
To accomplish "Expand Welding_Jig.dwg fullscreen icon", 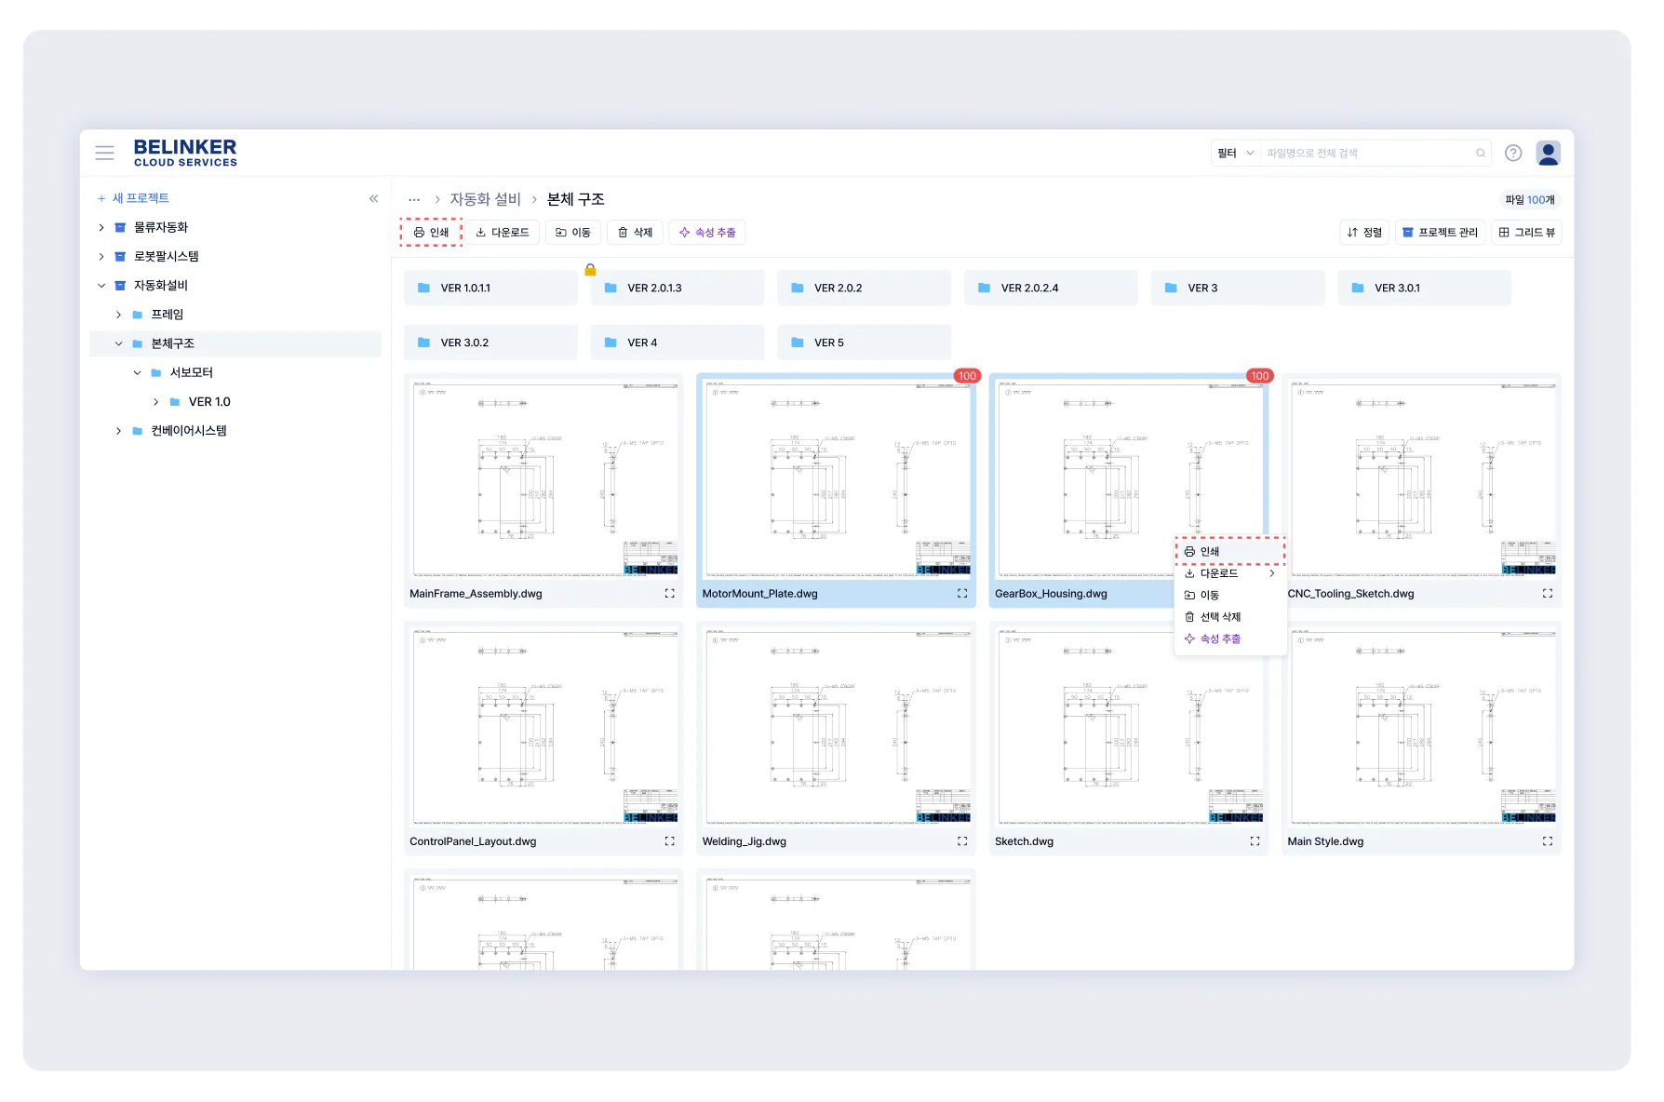I will tap(962, 841).
